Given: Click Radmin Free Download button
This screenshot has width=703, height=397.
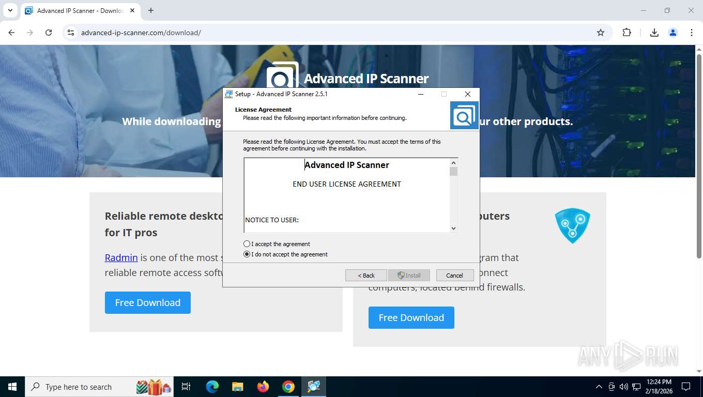Looking at the screenshot, I should pyautogui.click(x=148, y=302).
